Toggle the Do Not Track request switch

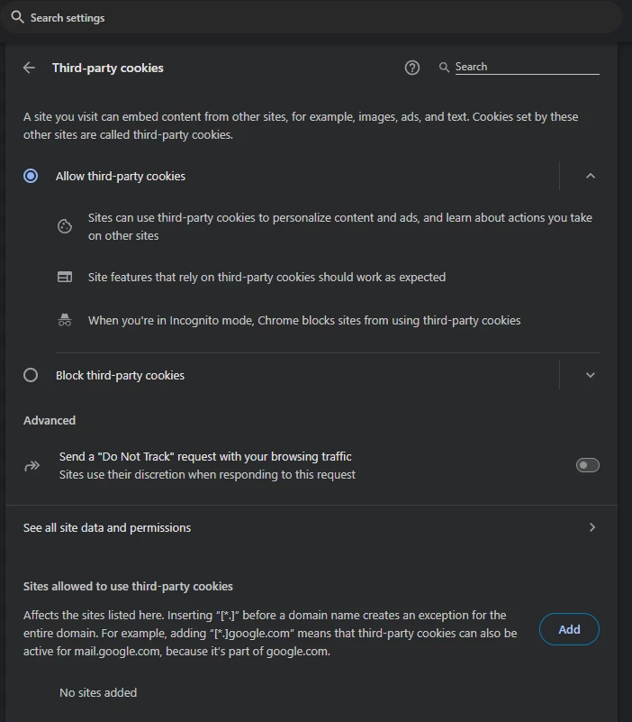[587, 465]
